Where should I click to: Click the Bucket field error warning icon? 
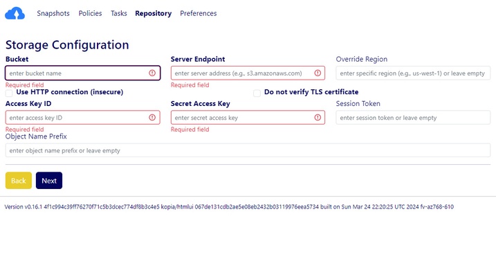point(152,73)
